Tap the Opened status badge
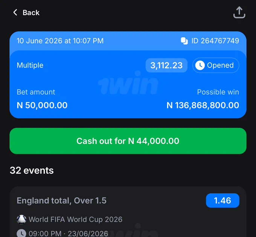Image resolution: width=256 pixels, height=237 pixels. (x=216, y=66)
